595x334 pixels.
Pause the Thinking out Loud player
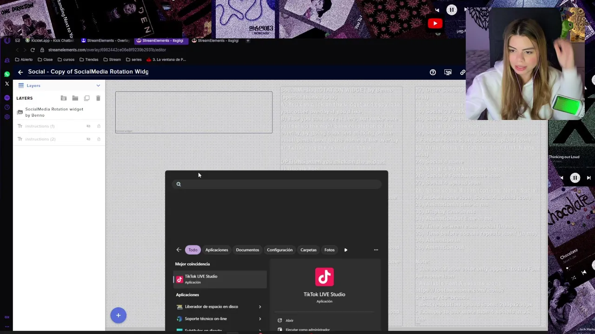[575, 178]
